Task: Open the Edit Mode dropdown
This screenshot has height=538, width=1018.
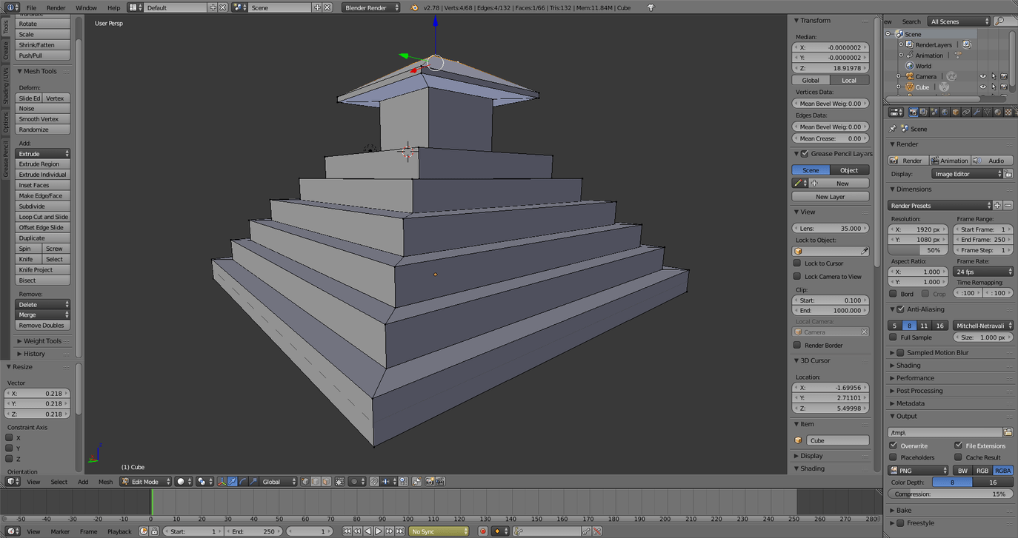Action: [145, 482]
